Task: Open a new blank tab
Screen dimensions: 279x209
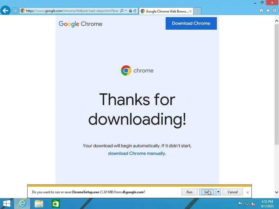Action: [x=197, y=11]
